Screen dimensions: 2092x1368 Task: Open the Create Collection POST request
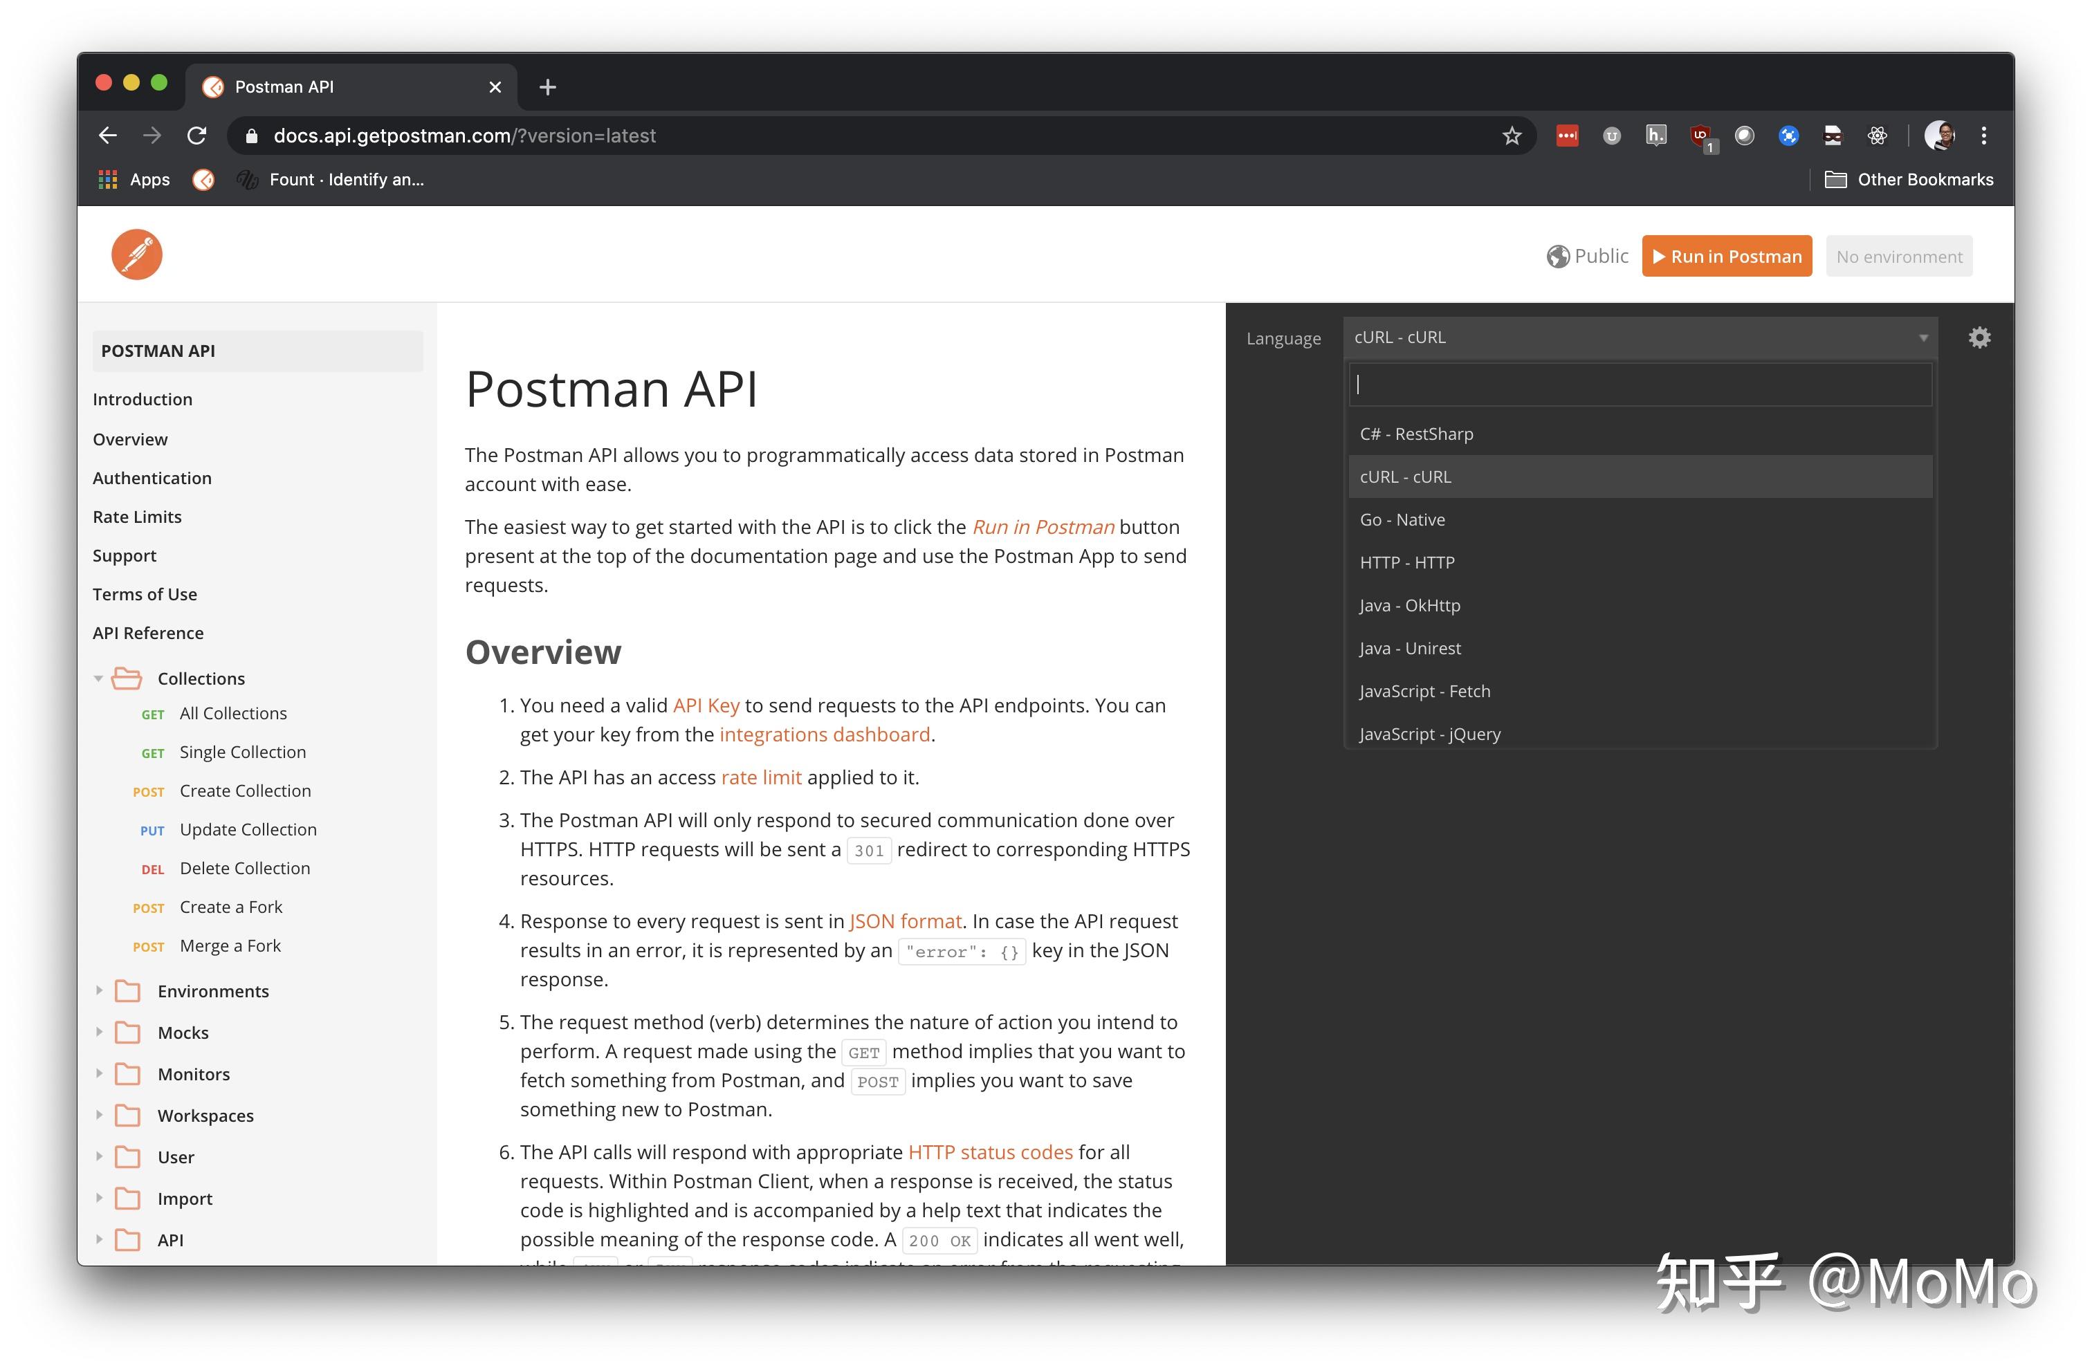[x=244, y=791]
